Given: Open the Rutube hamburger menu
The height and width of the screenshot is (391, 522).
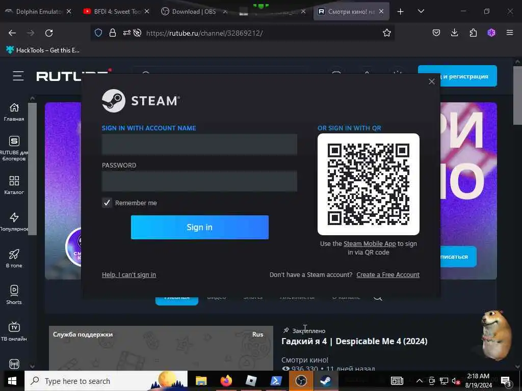Looking at the screenshot, I should [x=18, y=76].
